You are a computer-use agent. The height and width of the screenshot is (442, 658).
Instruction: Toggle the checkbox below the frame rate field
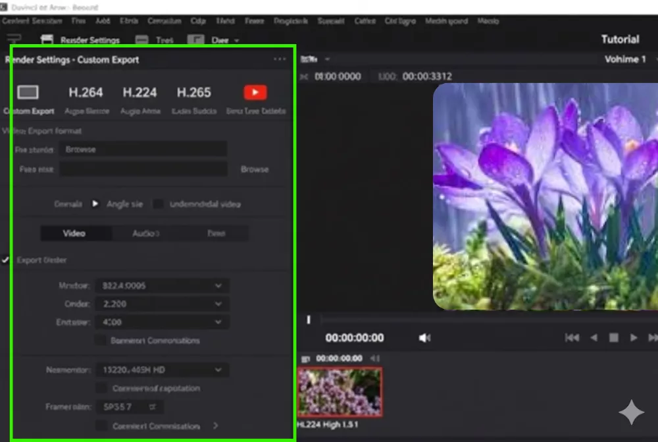tap(101, 426)
